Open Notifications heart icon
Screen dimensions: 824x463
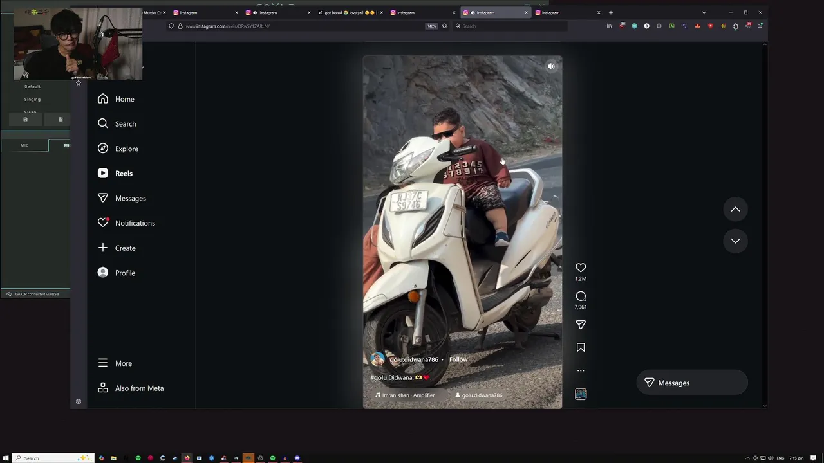pos(103,222)
